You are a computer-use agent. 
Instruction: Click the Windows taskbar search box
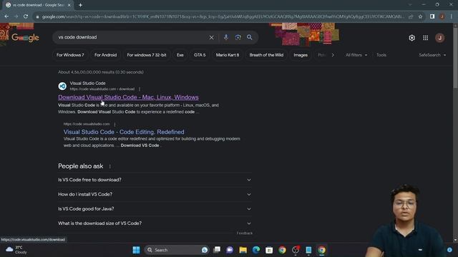pyautogui.click(x=177, y=250)
